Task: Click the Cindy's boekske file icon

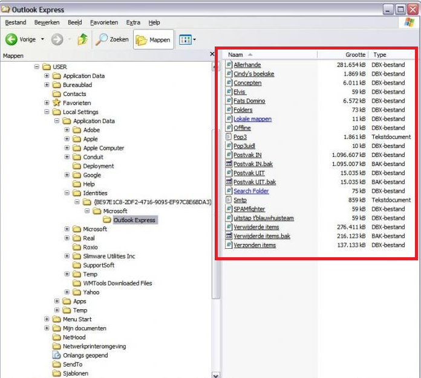Action: pos(229,74)
